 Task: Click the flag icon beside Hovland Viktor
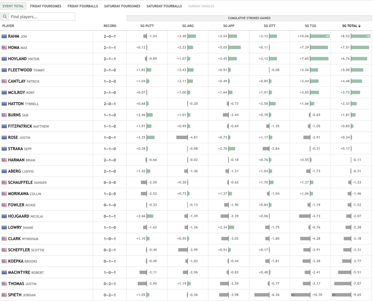point(4,59)
